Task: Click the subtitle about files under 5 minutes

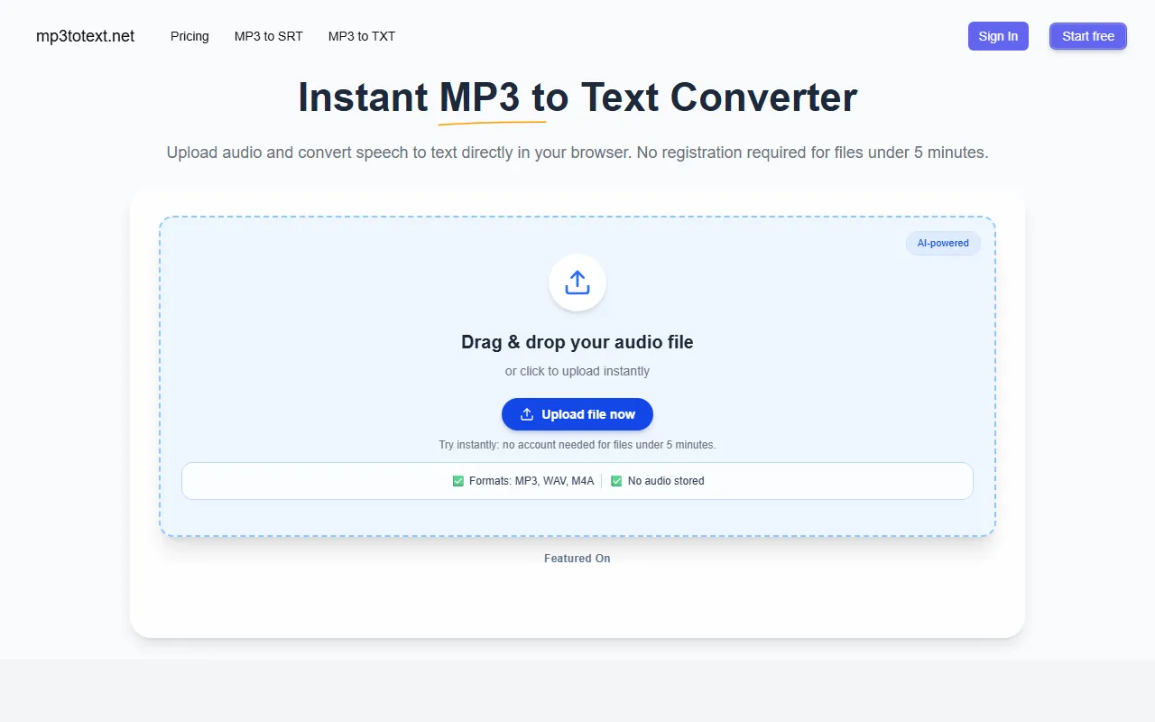Action: pos(577,153)
